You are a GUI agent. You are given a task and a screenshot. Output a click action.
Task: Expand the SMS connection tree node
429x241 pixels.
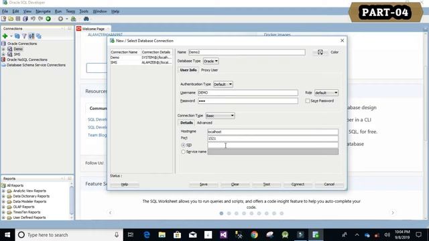tap(3, 54)
